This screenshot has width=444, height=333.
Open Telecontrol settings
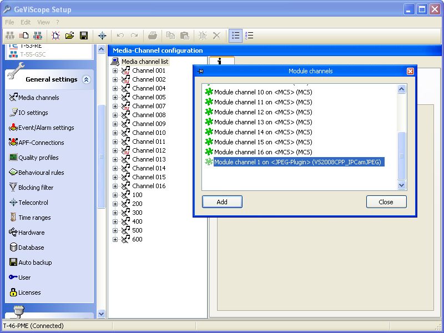coord(33,203)
